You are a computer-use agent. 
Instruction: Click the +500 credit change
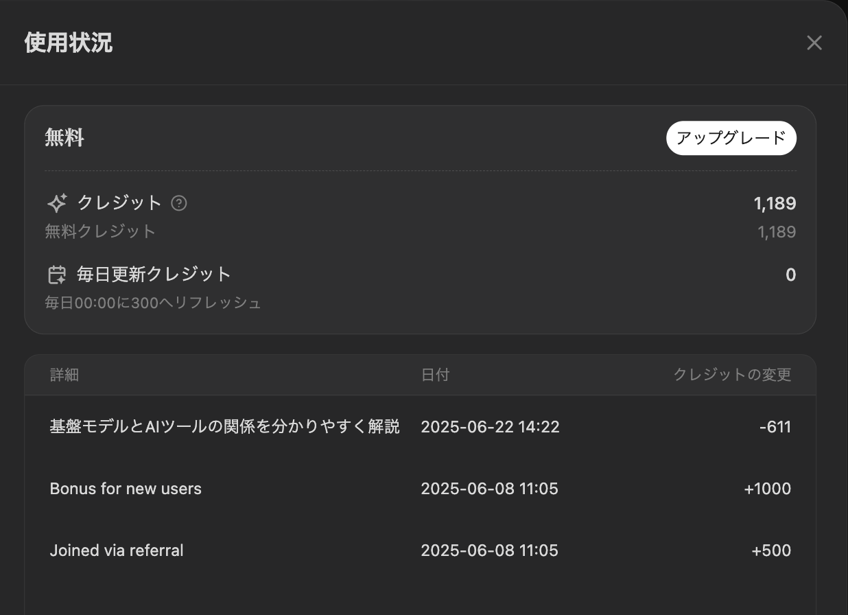click(x=772, y=550)
